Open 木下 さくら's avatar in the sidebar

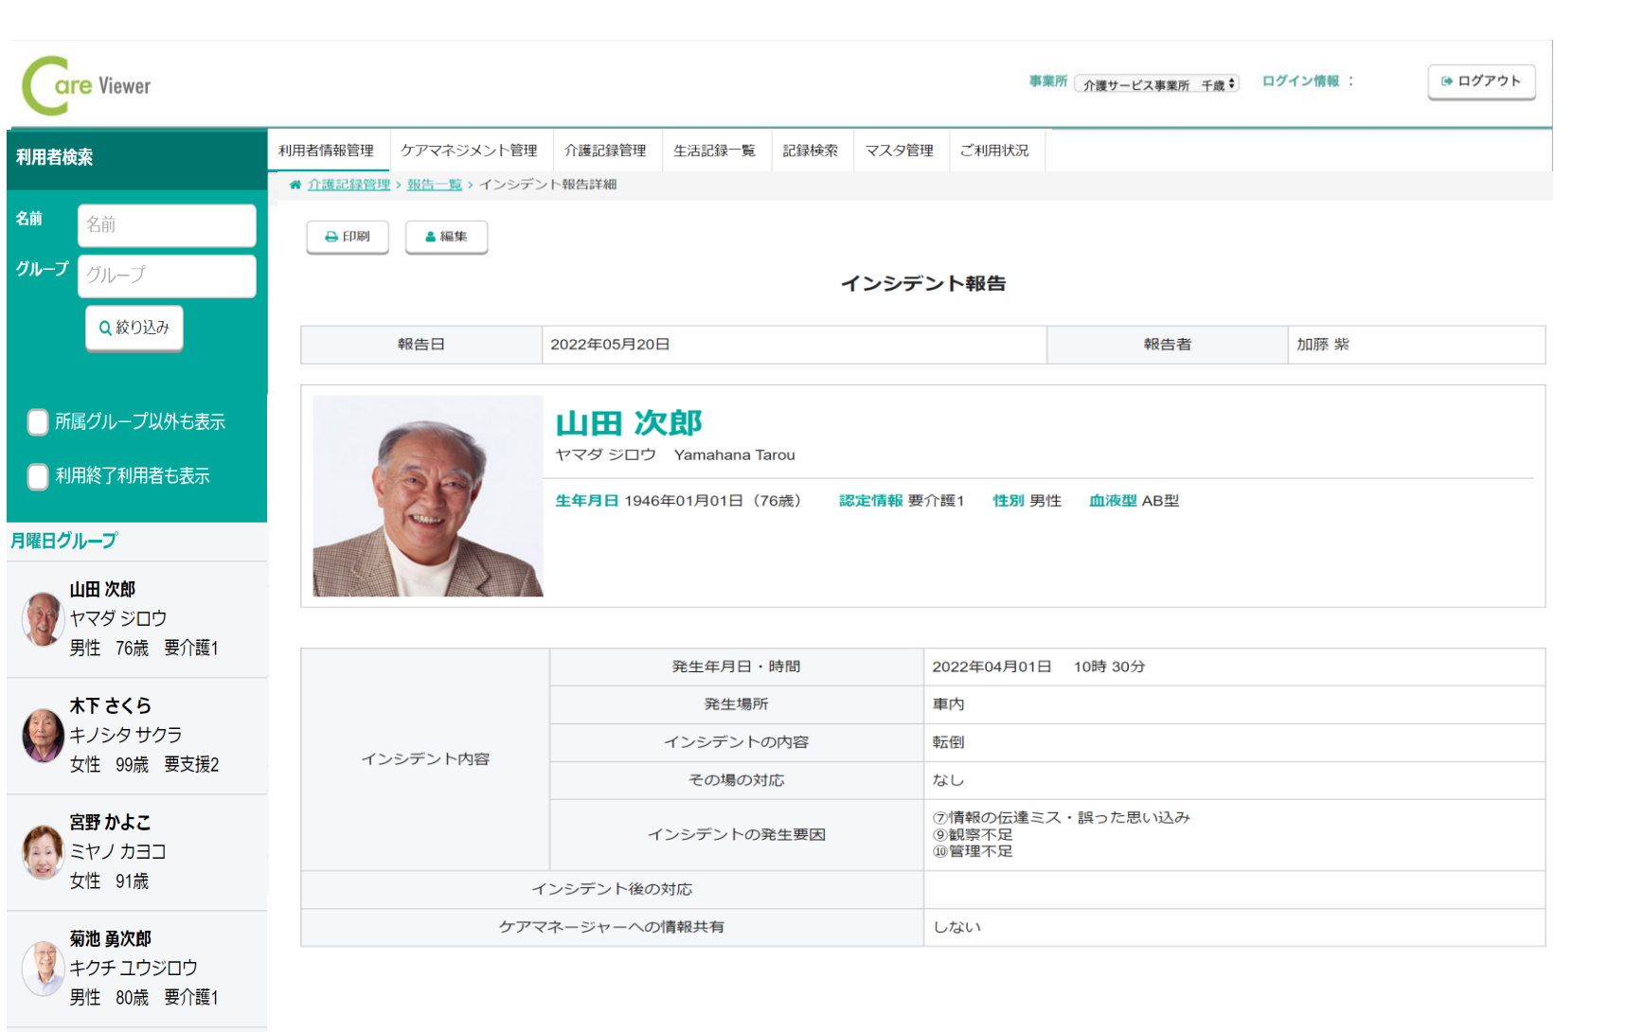[43, 736]
